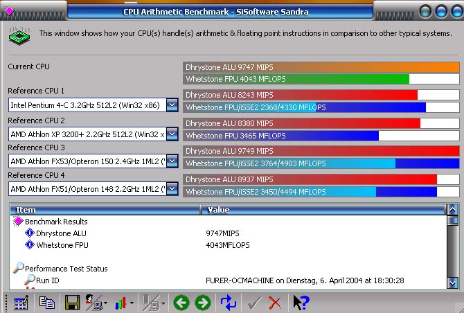Viewport: 464px width, 313px height.
Task: Click the bar chart icon in the toolbar
Action: tap(122, 303)
